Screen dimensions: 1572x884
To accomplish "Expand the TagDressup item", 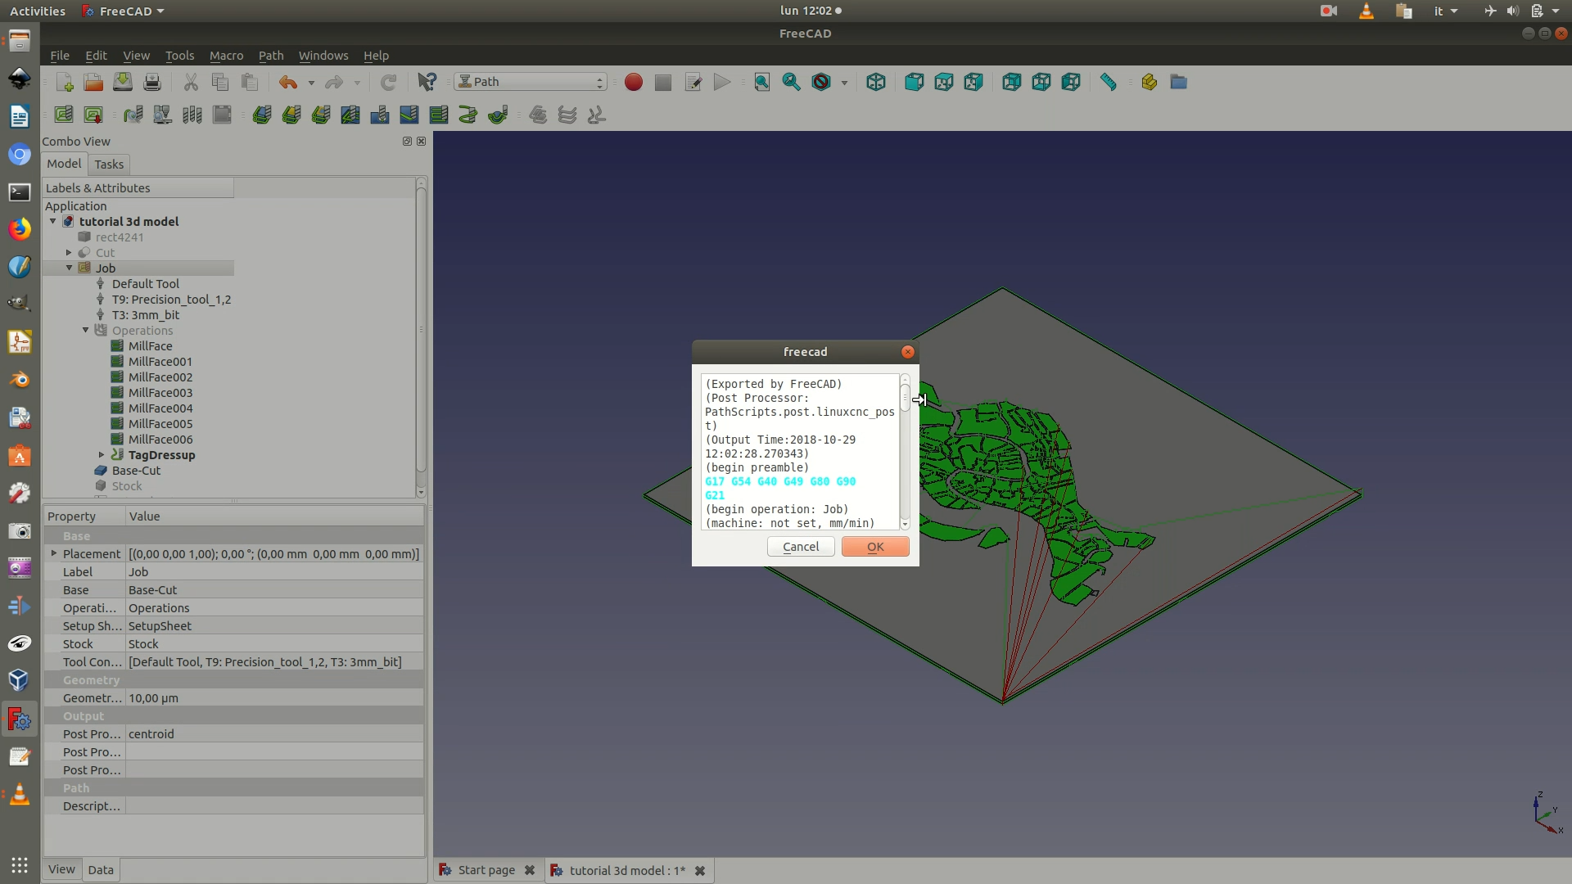I will (102, 455).
